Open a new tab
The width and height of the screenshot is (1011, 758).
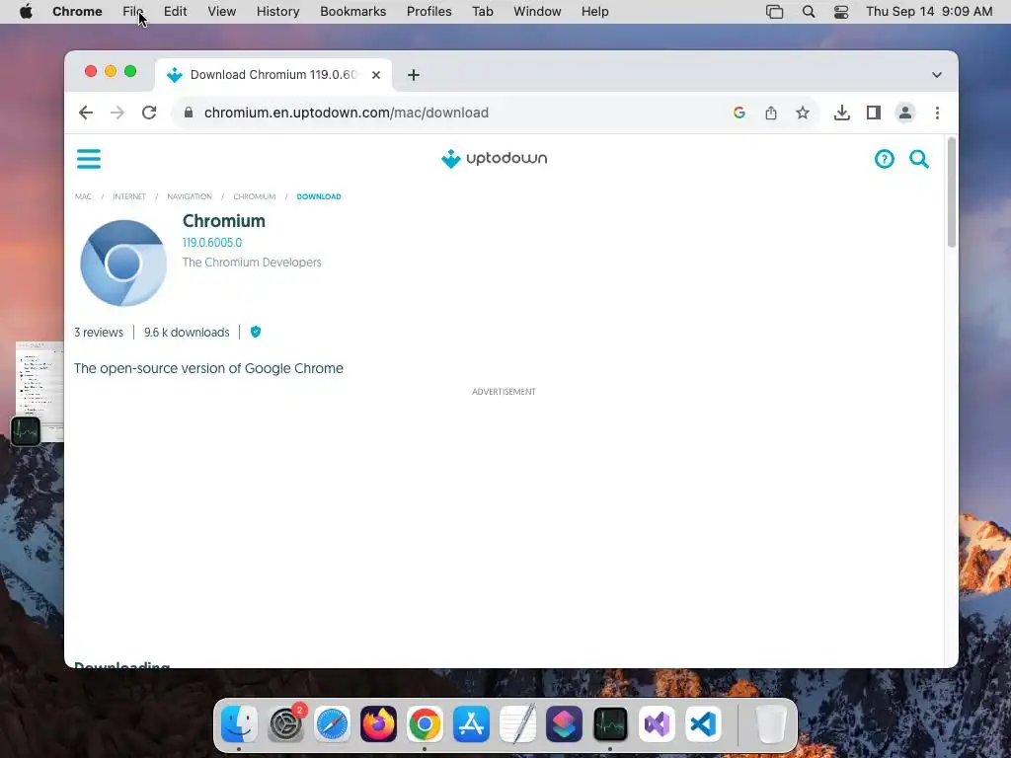(x=414, y=75)
